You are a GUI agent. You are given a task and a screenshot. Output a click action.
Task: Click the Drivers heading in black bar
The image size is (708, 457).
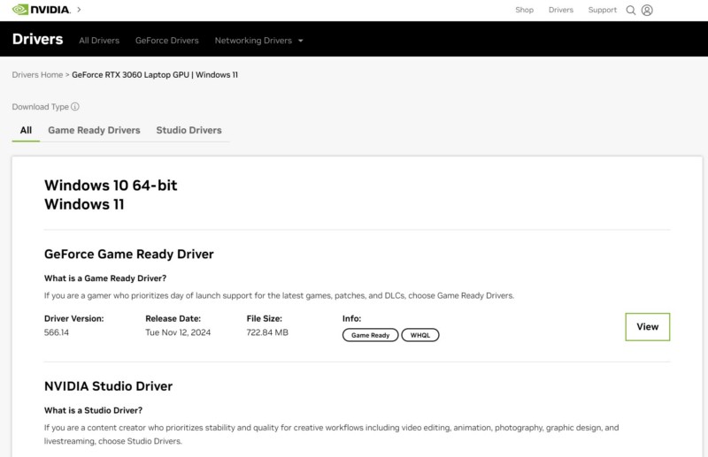(37, 39)
